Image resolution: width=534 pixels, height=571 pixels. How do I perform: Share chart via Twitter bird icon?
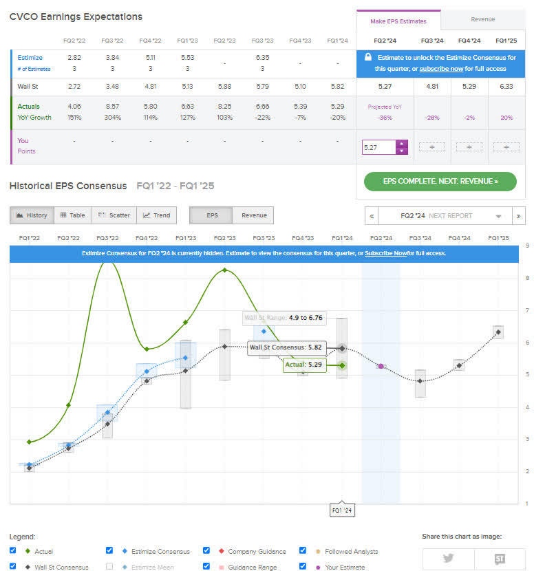[x=449, y=559]
